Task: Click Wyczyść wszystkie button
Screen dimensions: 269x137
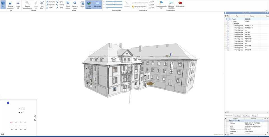Action: 139,6
